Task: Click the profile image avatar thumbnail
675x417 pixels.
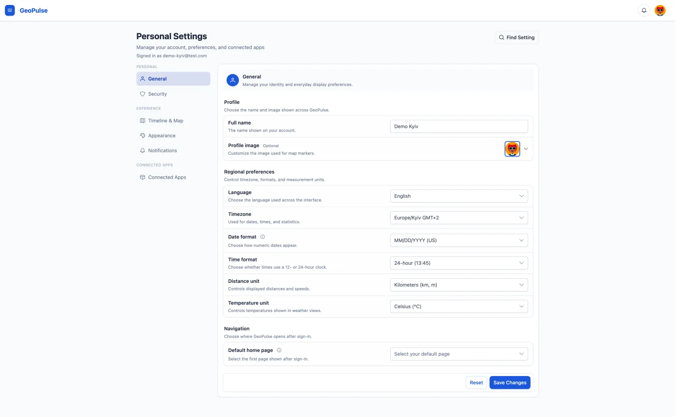Action: point(512,149)
